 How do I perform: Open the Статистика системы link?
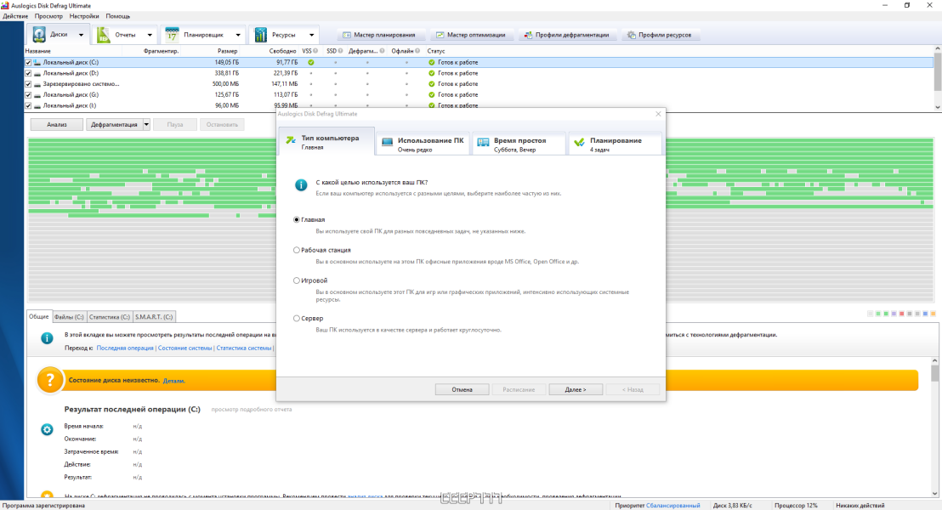click(x=243, y=348)
